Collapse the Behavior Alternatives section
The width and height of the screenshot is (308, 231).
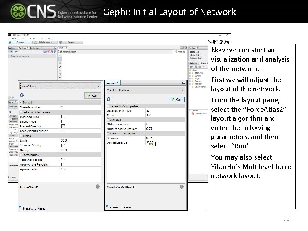click(21, 112)
